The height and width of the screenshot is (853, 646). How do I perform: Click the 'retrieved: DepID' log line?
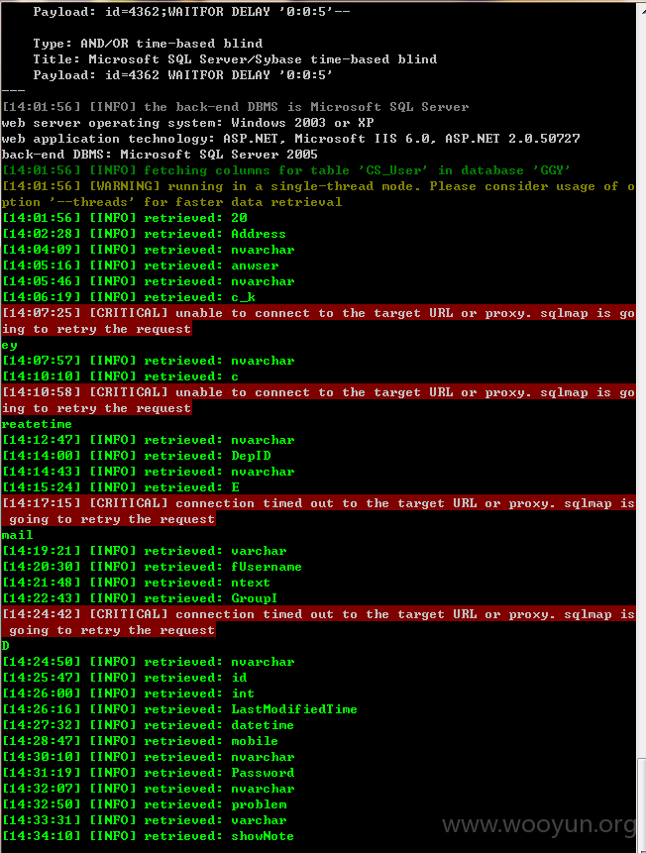pos(136,456)
